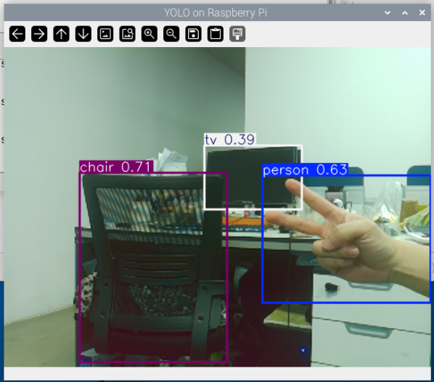Viewport: 434px width, 382px height.
Task: Reset zoom to original image size
Action: click(105, 34)
